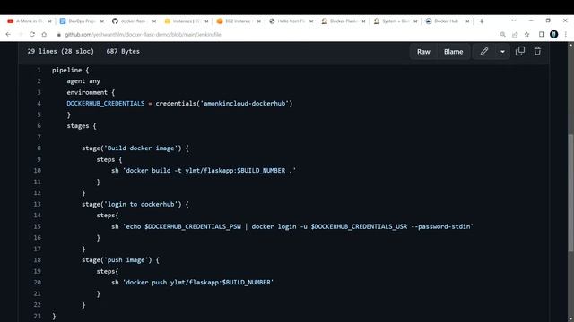Close the Docker Hub tab
Image resolution: width=574 pixels, height=322 pixels.
click(x=467, y=21)
